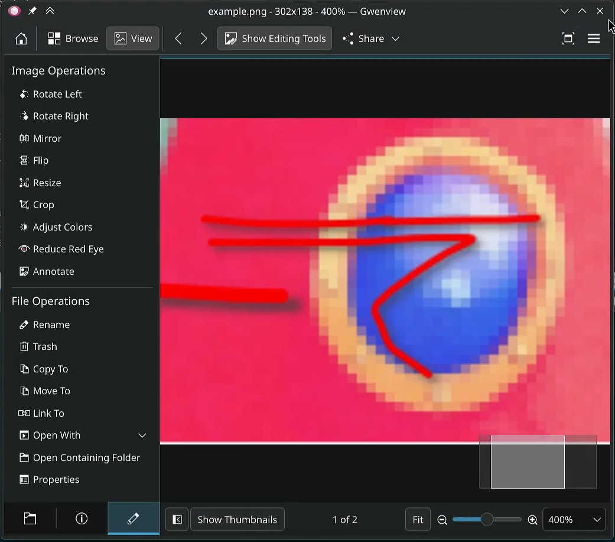Open the 400% zoom combo box

coord(574,520)
